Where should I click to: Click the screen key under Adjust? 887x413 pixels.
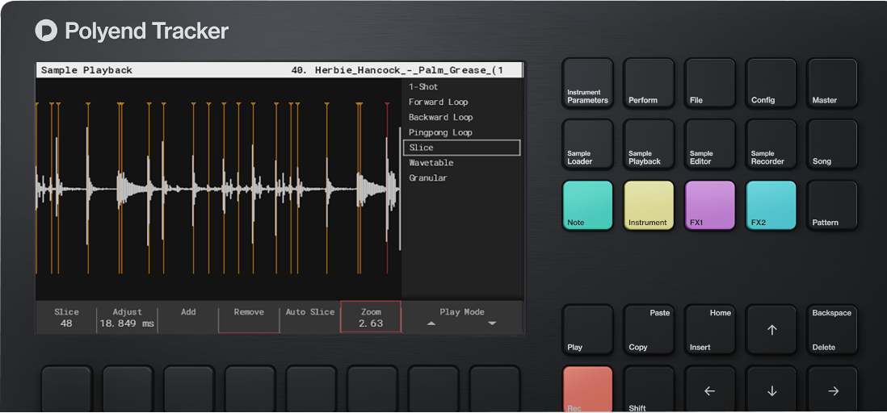(128, 389)
